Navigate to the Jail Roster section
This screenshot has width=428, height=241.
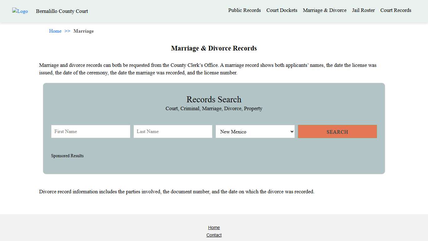point(363,10)
